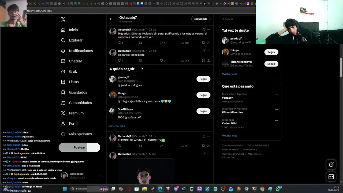The image size is (343, 193).
Task: Repost the 16 grados post
Action: coord(140,43)
